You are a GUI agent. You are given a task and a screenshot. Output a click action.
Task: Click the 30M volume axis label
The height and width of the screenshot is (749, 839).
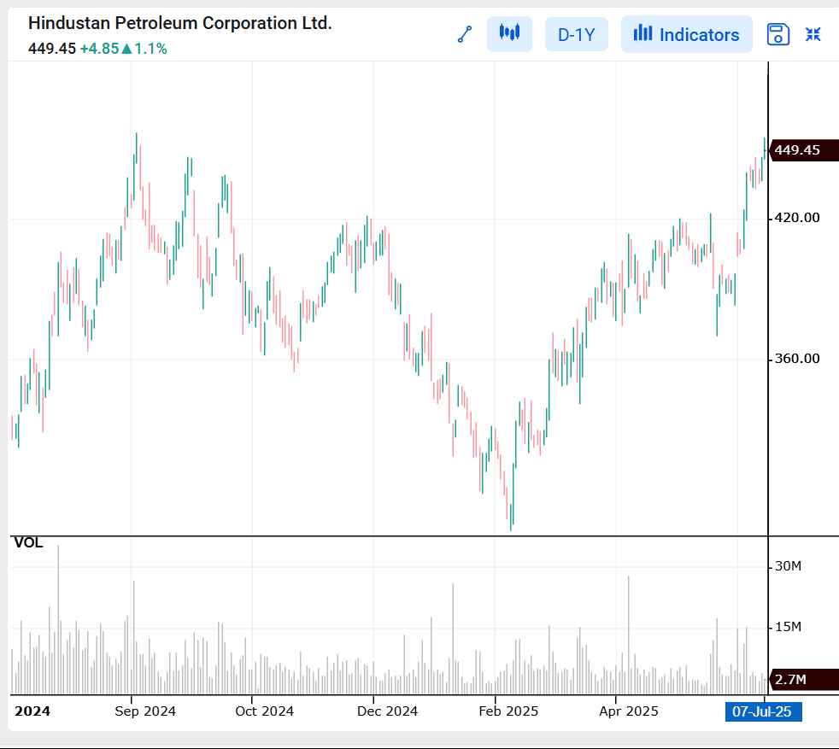789,566
